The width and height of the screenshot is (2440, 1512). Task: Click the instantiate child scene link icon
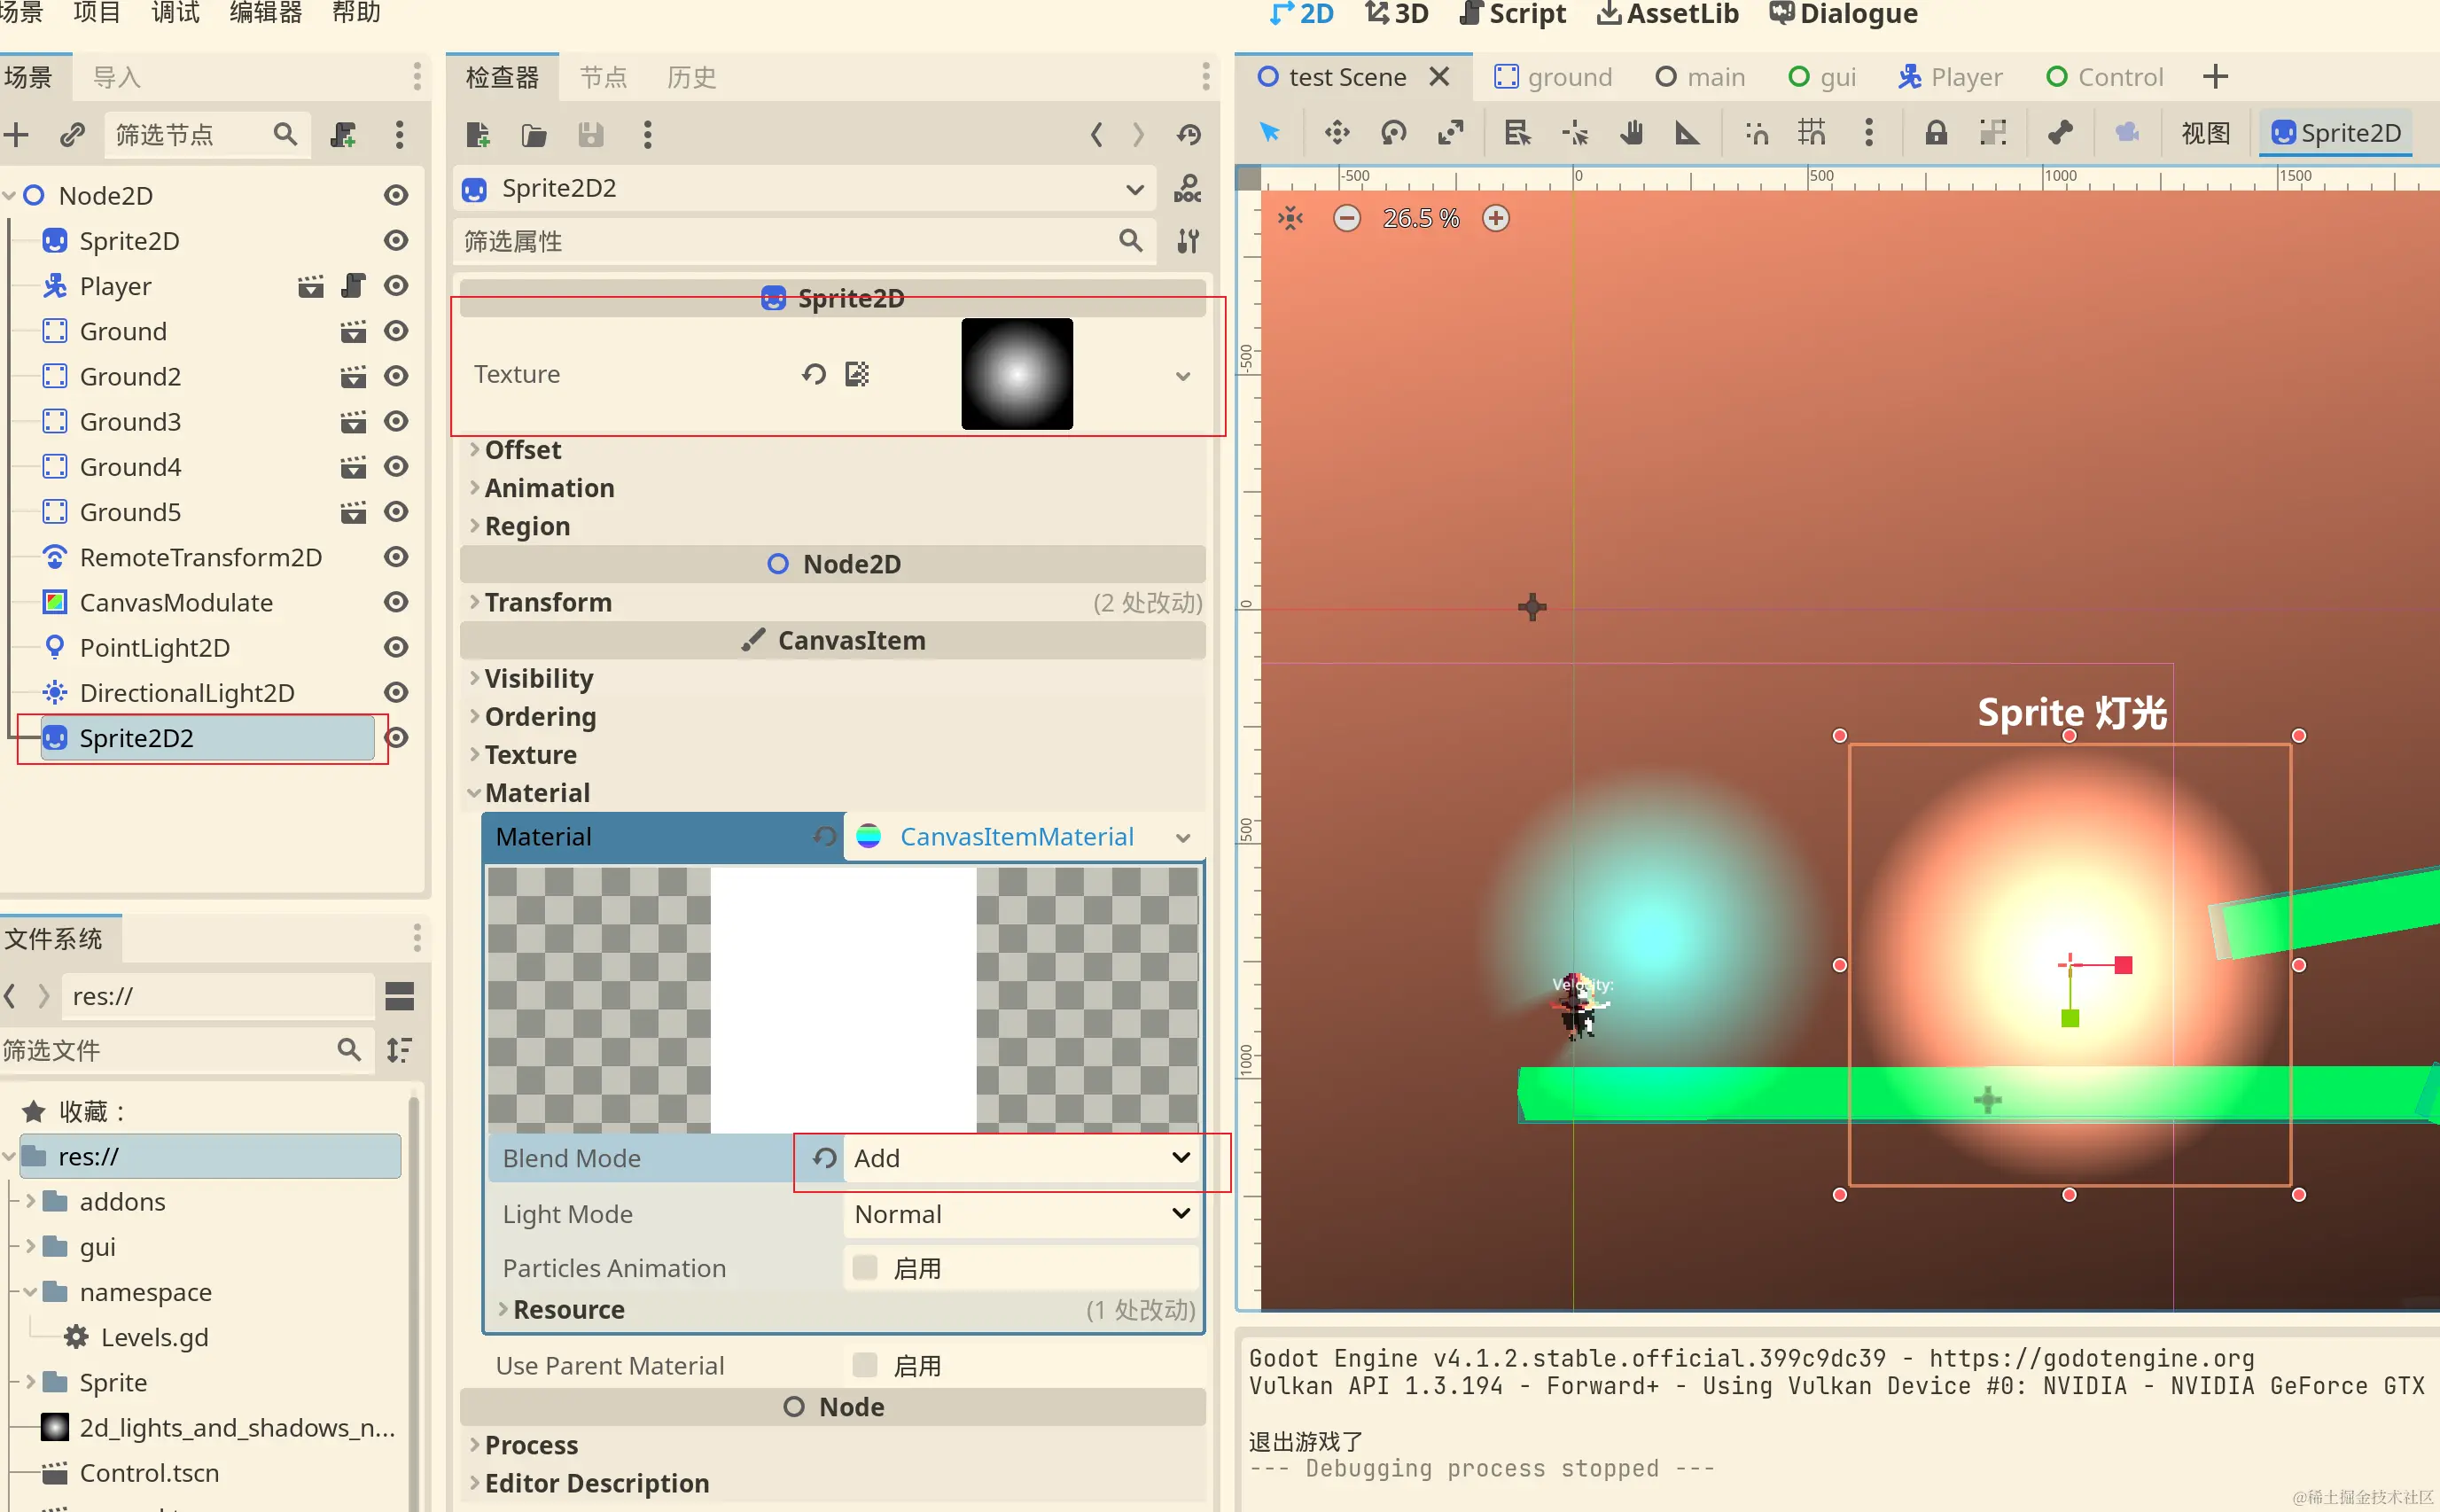72,135
